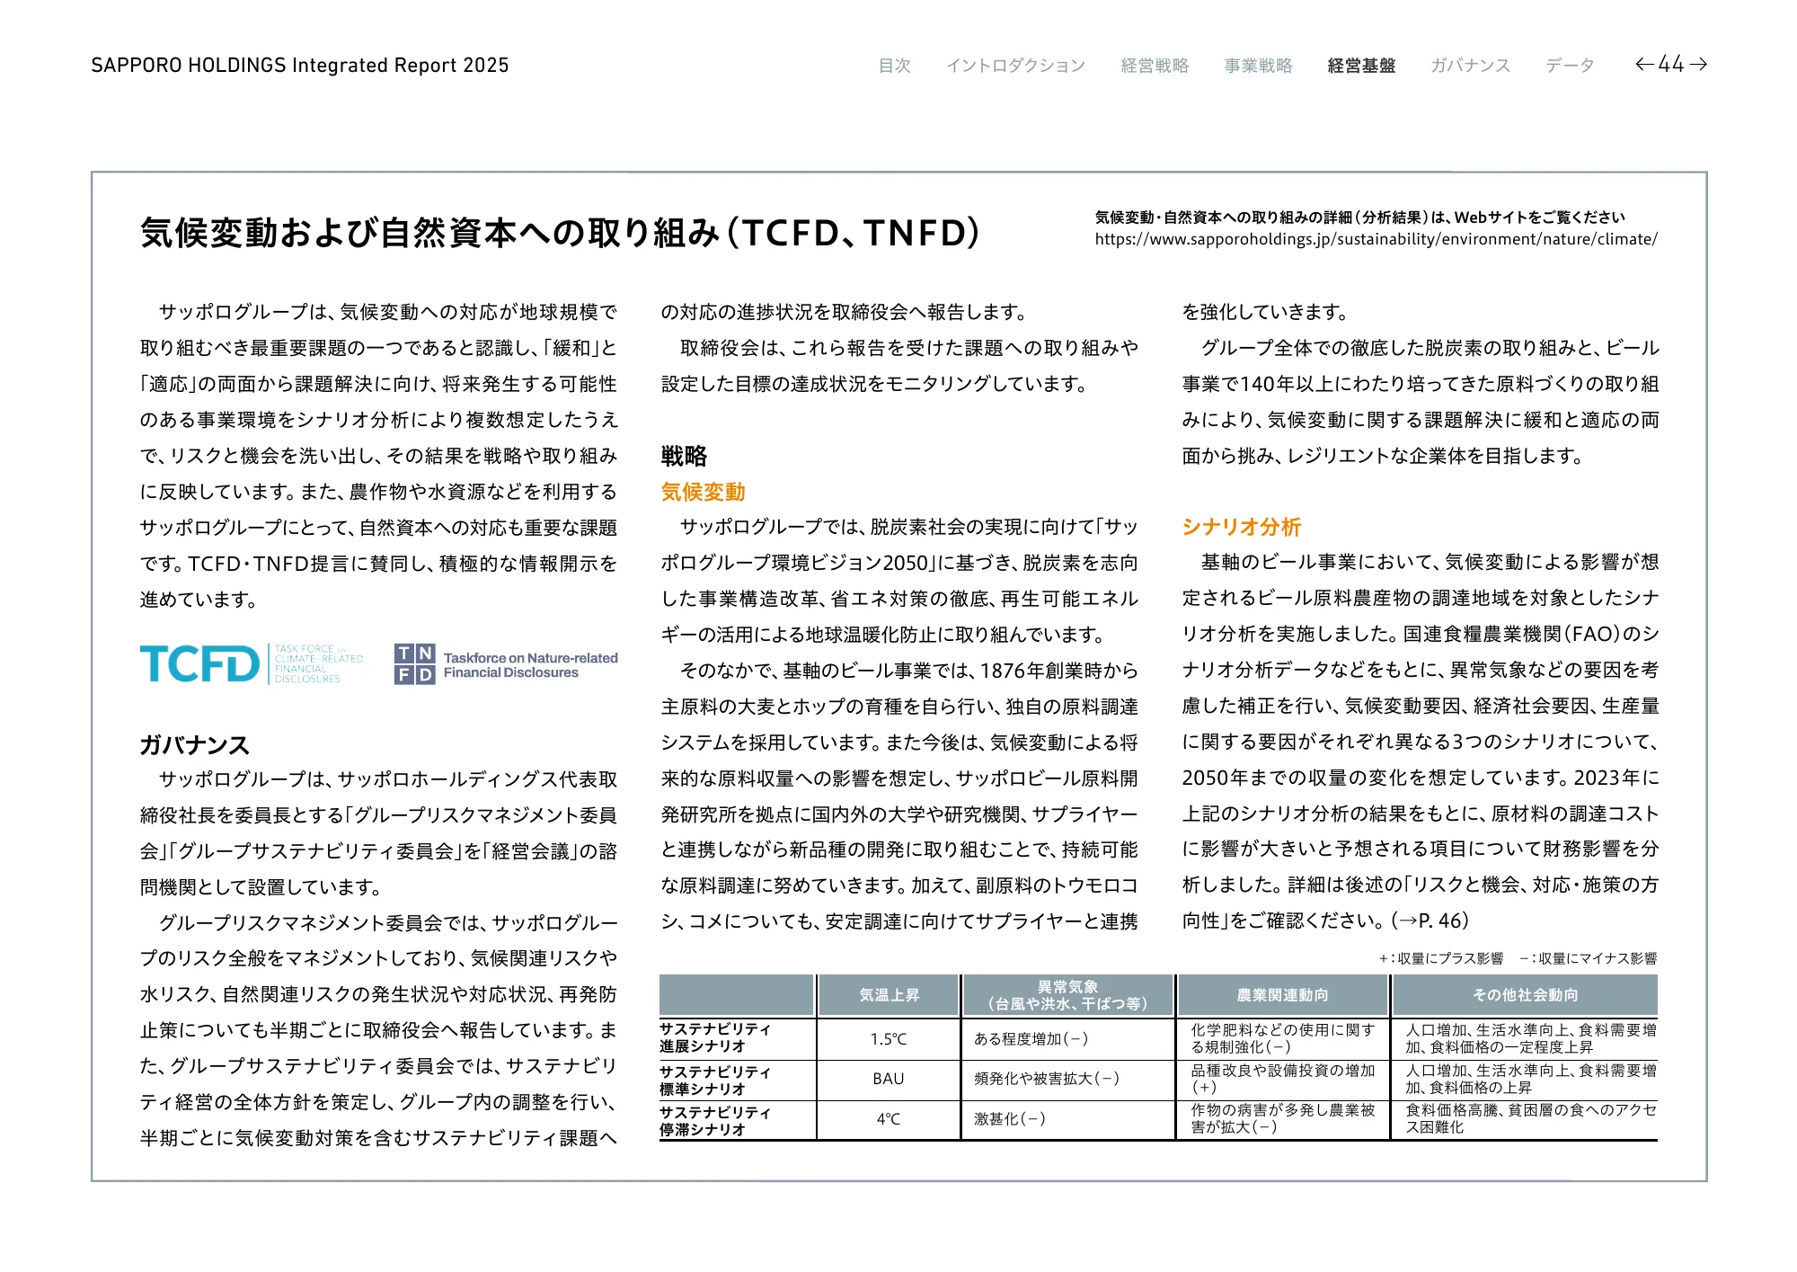The image size is (1797, 1272).
Task: Click the シナリオ分析 orange heading
Action: click(x=1241, y=527)
